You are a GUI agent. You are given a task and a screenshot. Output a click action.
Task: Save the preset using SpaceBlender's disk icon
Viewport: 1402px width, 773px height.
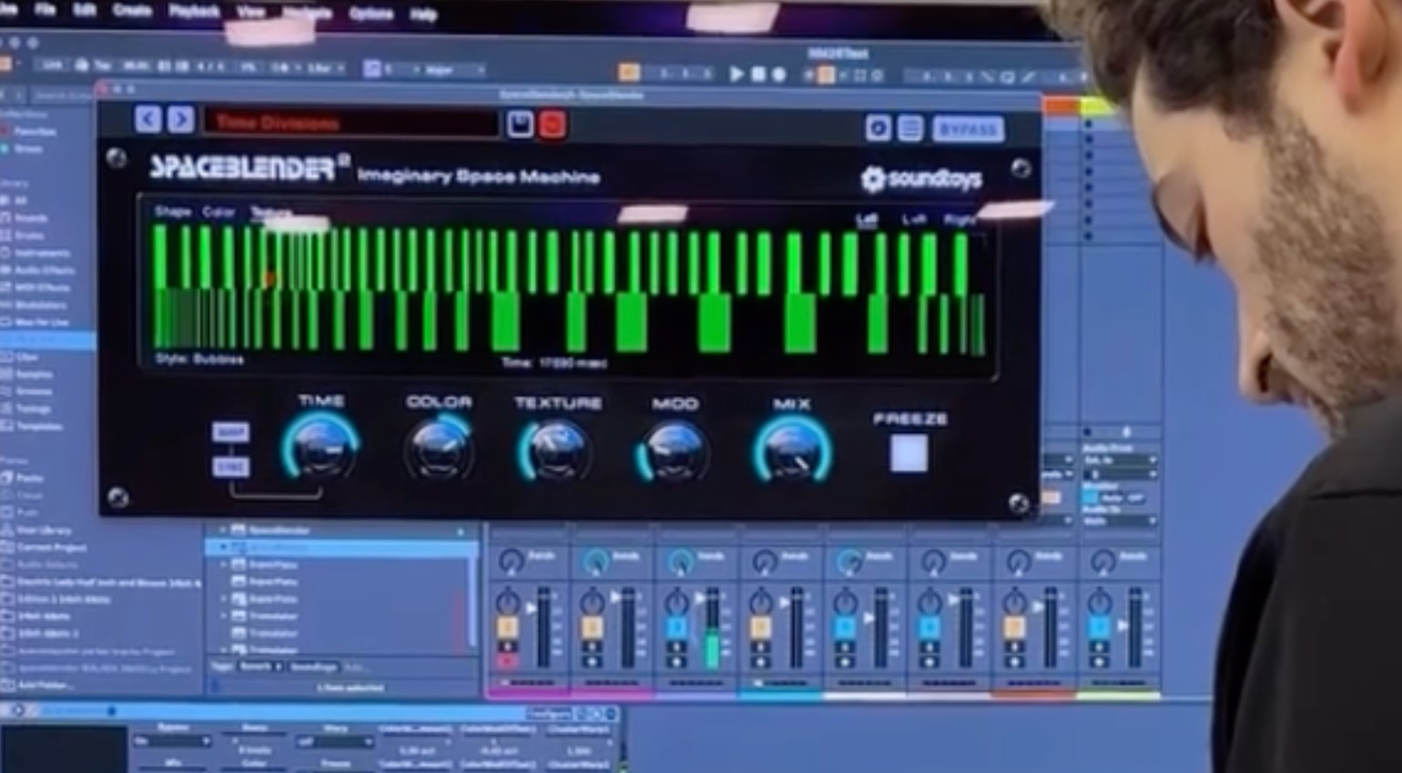point(519,122)
